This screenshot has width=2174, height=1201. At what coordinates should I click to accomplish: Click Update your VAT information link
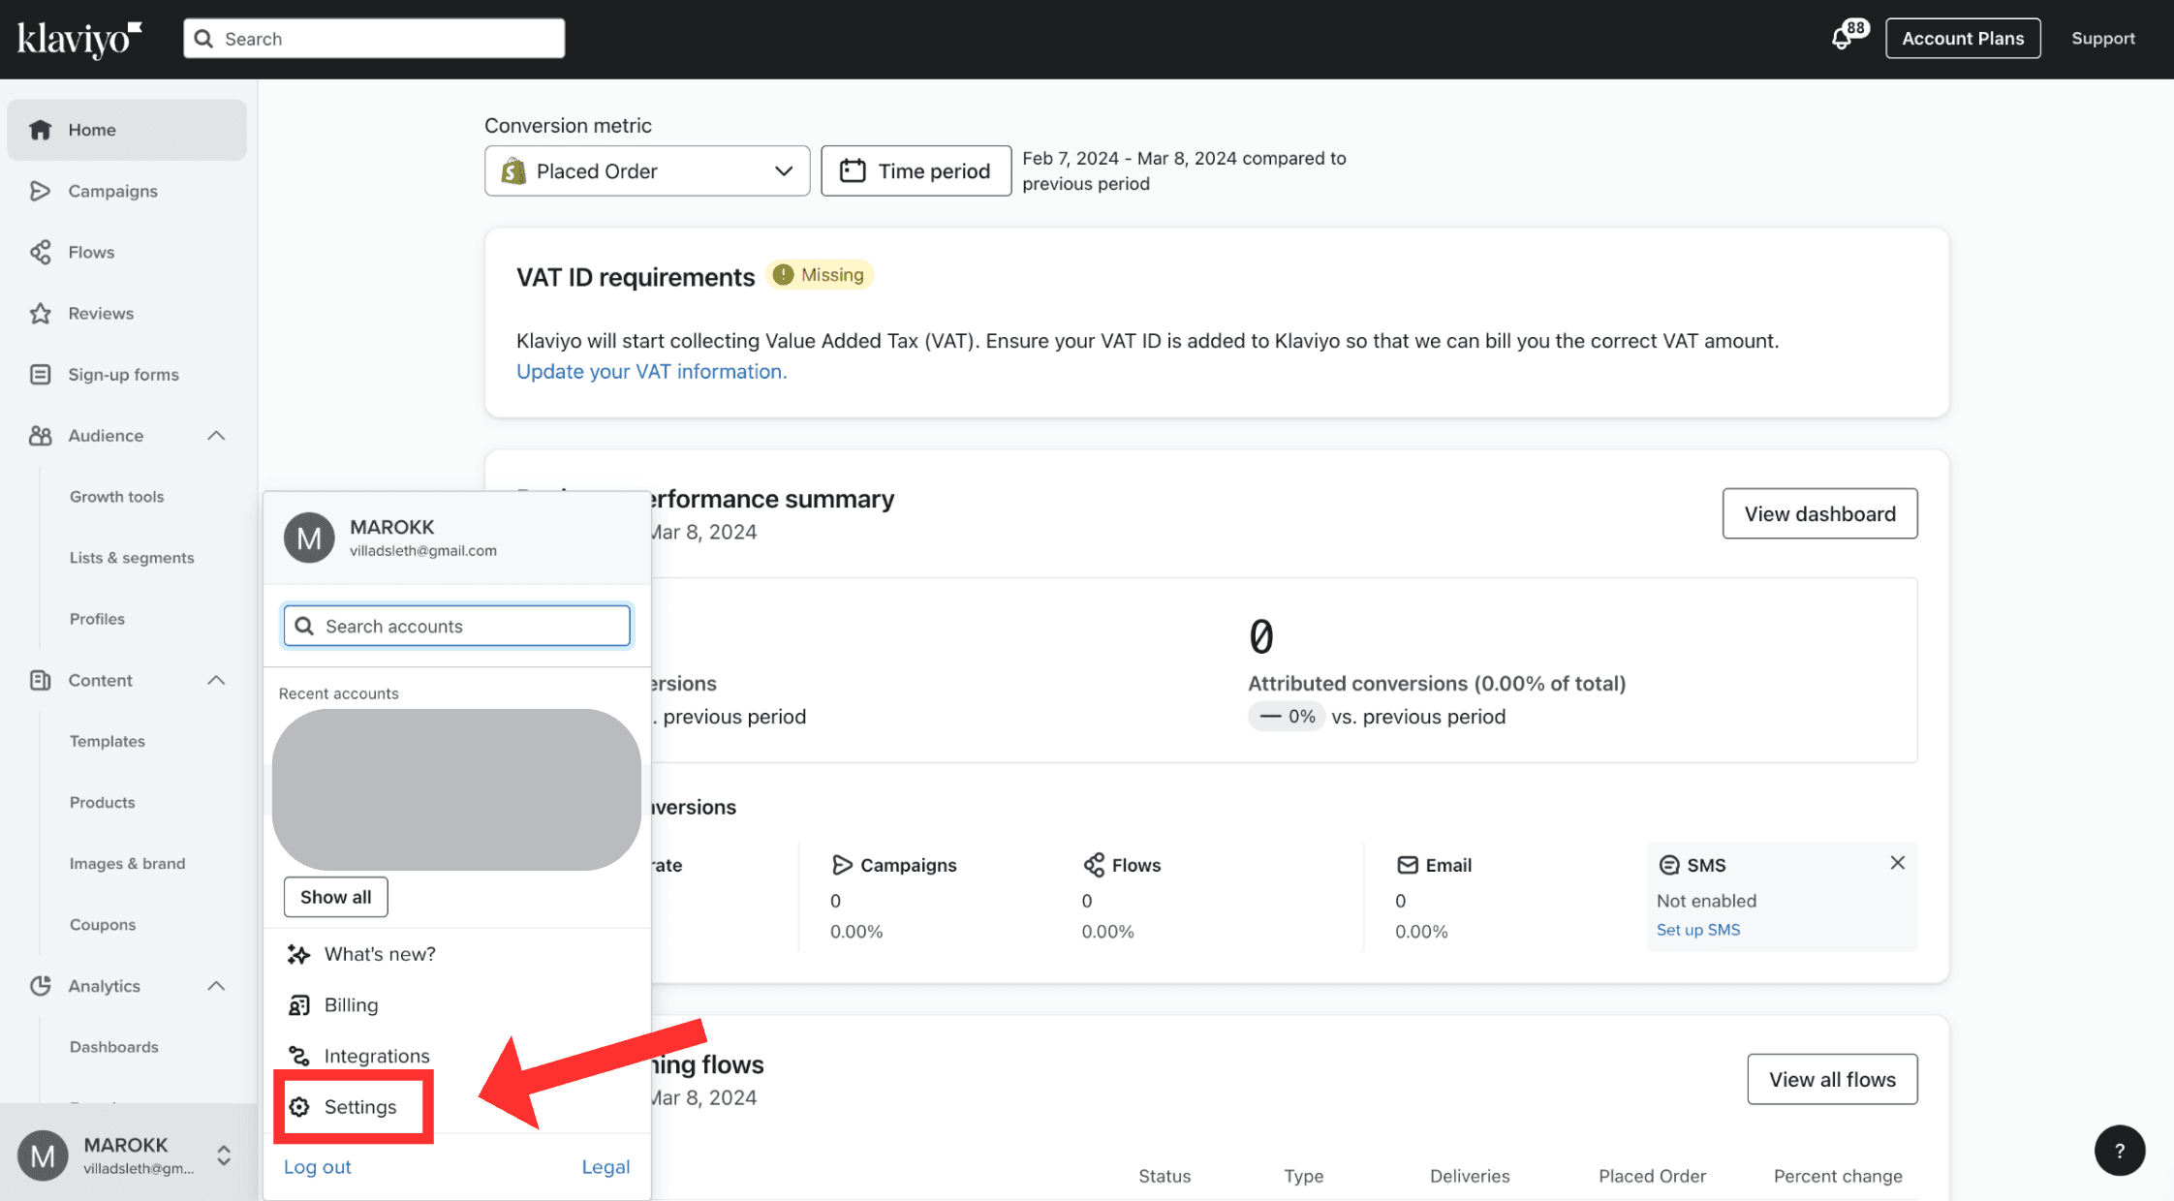(651, 372)
